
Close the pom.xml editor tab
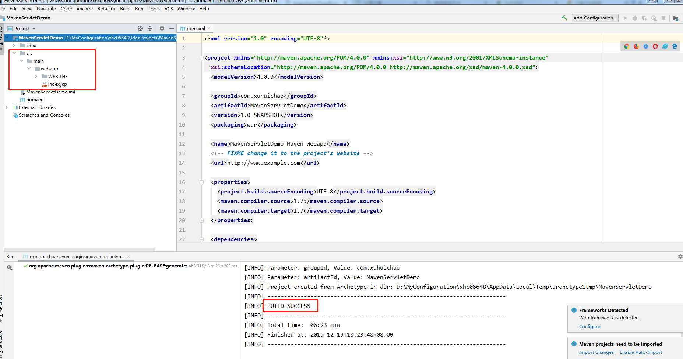pyautogui.click(x=209, y=28)
